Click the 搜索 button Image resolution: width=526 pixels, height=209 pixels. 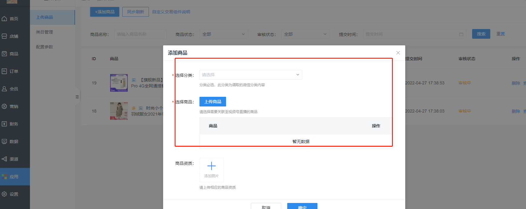click(x=481, y=34)
